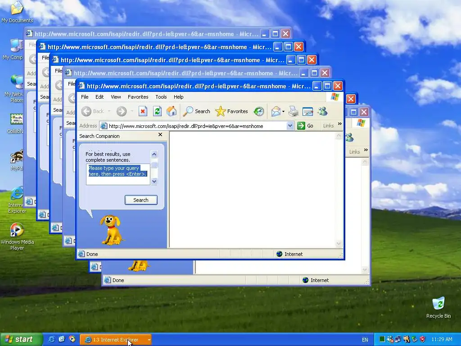Click scroll down arrow in rearmost window
The height and width of the screenshot is (346, 461).
tap(365, 269)
